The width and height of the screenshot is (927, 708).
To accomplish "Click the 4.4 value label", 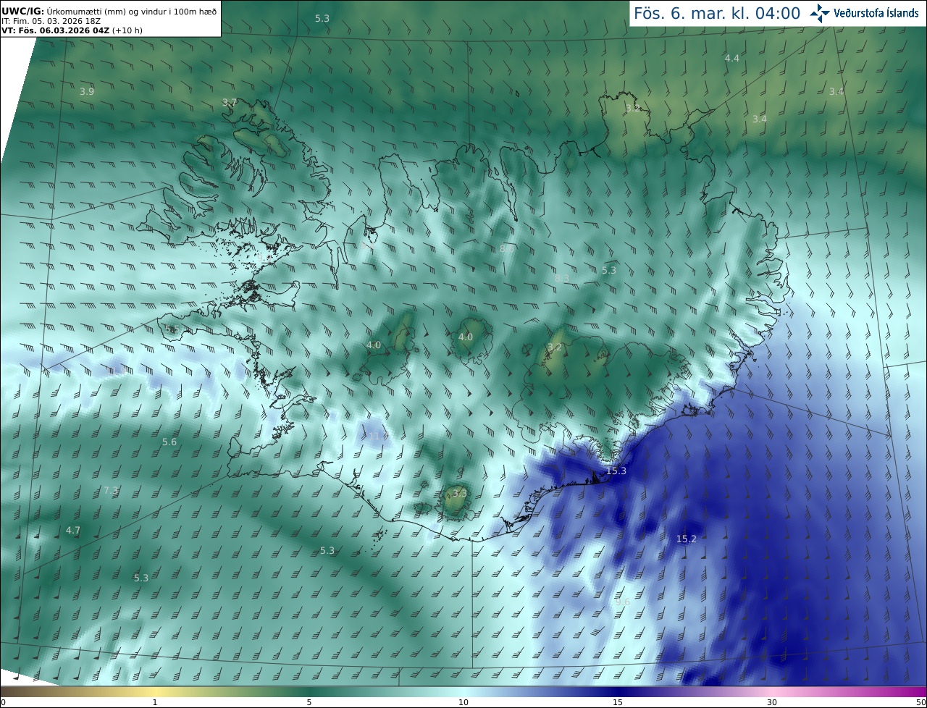I will pyautogui.click(x=732, y=58).
